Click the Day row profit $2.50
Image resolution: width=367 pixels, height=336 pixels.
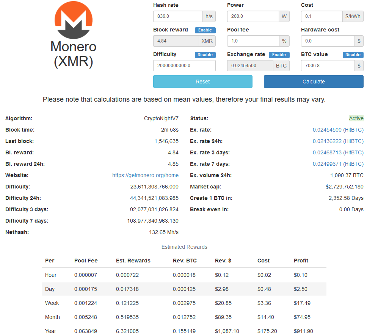[x=301, y=289]
